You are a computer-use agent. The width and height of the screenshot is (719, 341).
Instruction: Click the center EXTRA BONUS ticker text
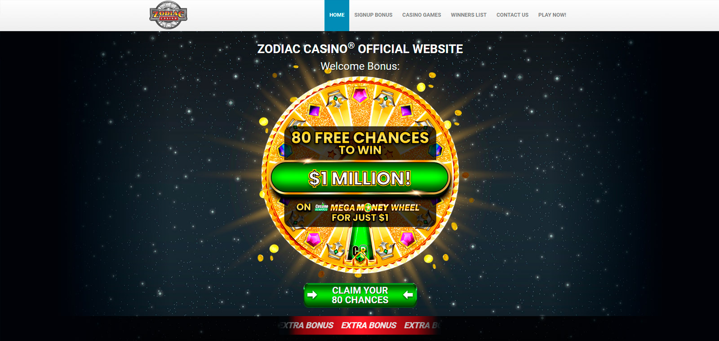point(369,325)
